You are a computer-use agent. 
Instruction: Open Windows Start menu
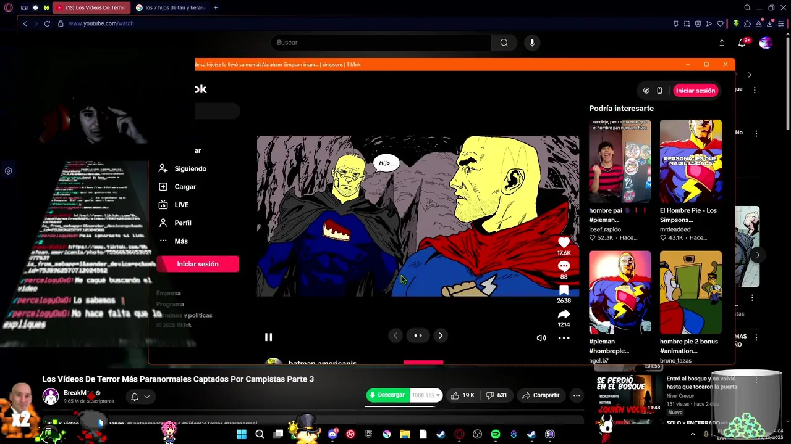coord(242,434)
